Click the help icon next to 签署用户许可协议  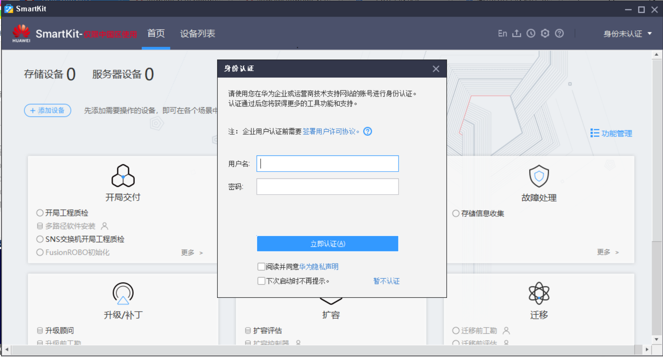[x=367, y=131]
